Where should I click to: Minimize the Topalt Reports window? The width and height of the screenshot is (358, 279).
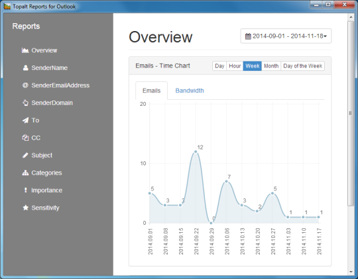pyautogui.click(x=316, y=5)
